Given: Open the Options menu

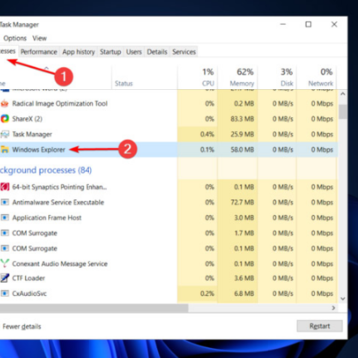Looking at the screenshot, I should tap(15, 38).
